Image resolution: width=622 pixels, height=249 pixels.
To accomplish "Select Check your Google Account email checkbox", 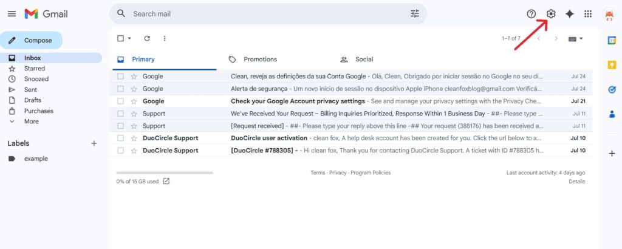I will (x=121, y=101).
